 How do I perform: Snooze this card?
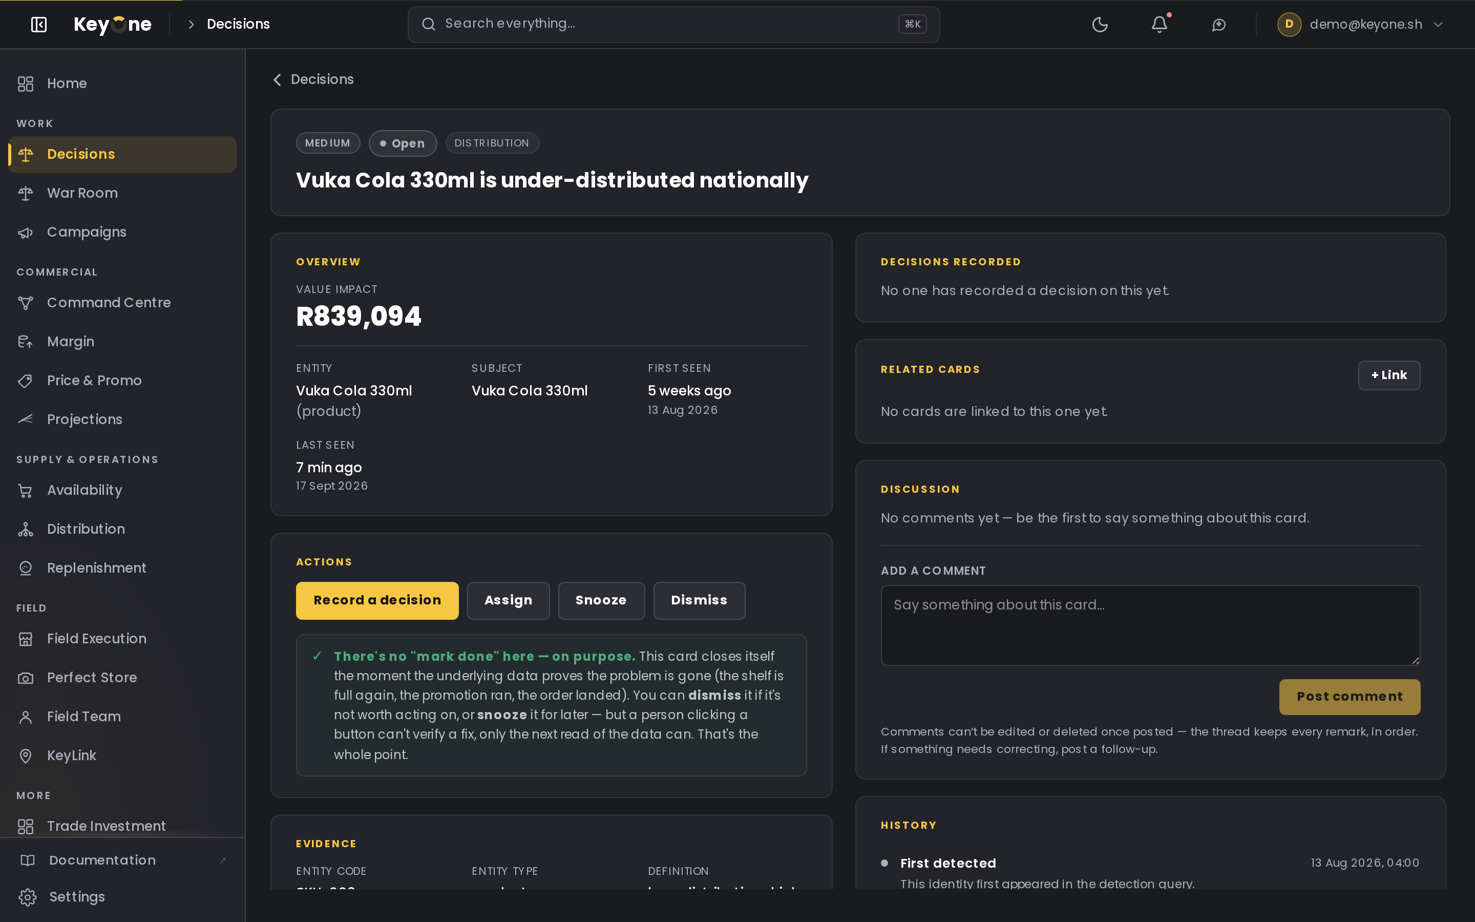601,601
